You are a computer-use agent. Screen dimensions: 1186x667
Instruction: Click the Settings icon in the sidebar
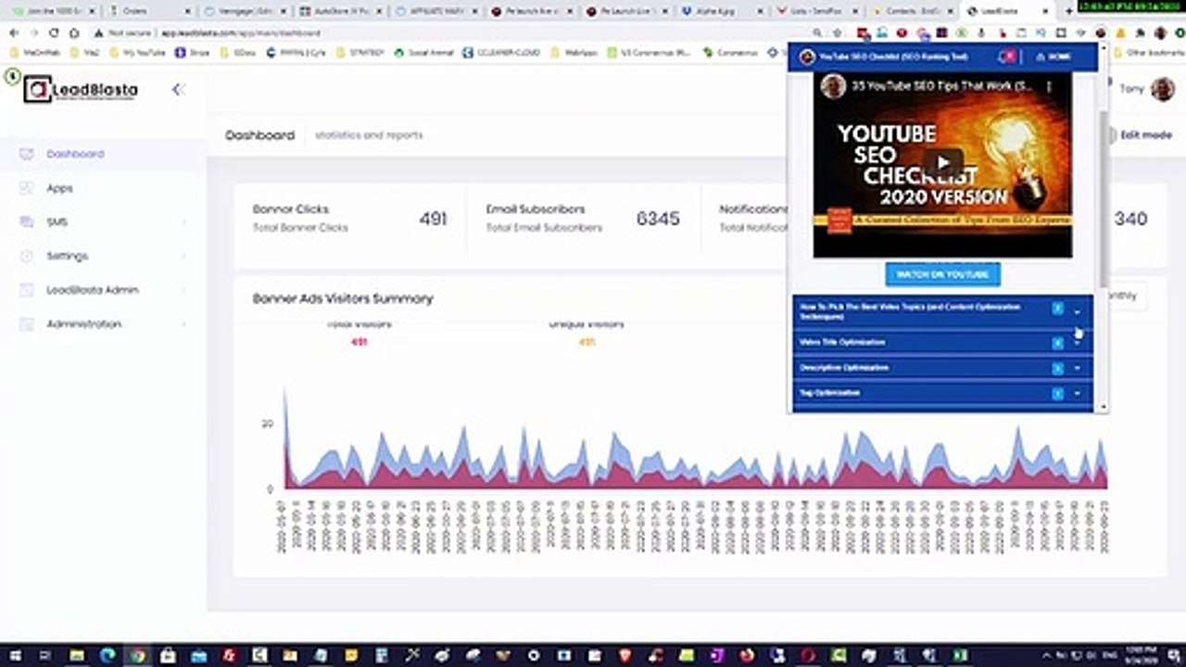[x=26, y=256]
